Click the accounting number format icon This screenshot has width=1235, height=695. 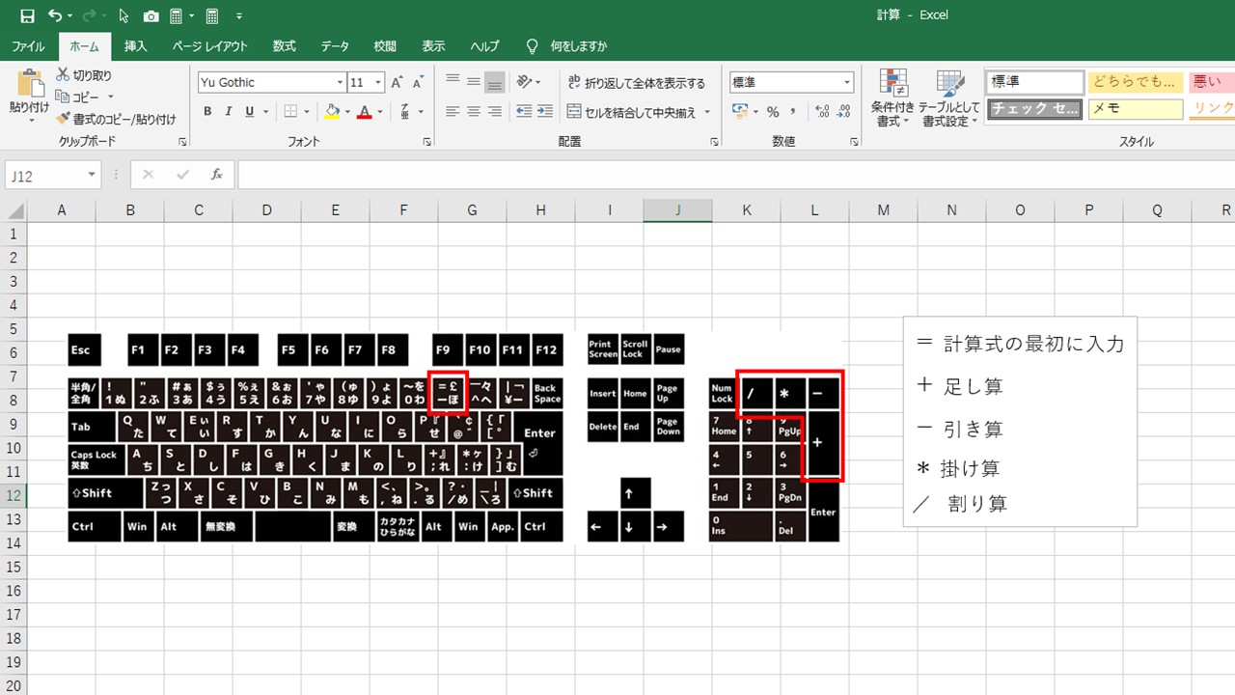740,112
